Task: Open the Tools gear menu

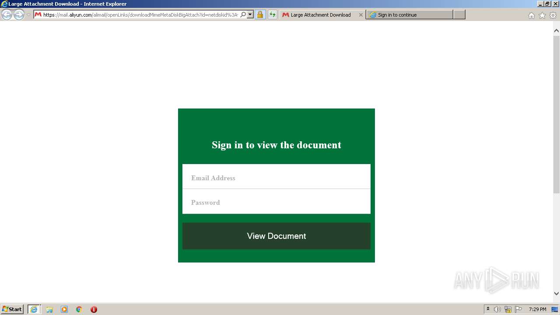Action: pos(553,15)
